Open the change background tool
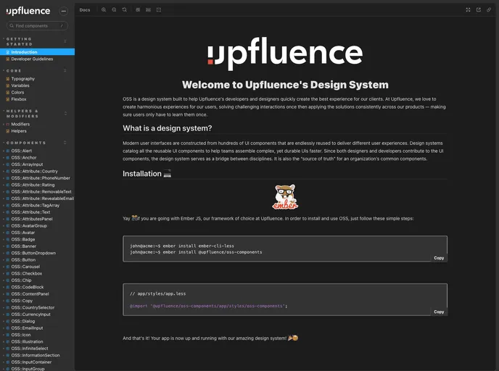 point(138,10)
